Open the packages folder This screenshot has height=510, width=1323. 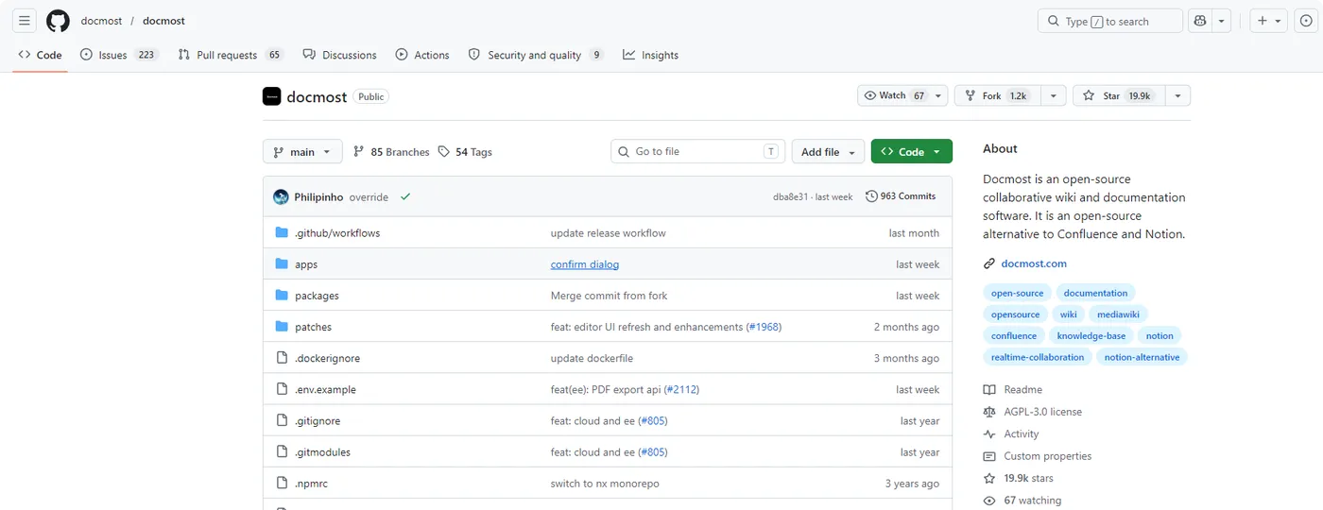pos(317,296)
